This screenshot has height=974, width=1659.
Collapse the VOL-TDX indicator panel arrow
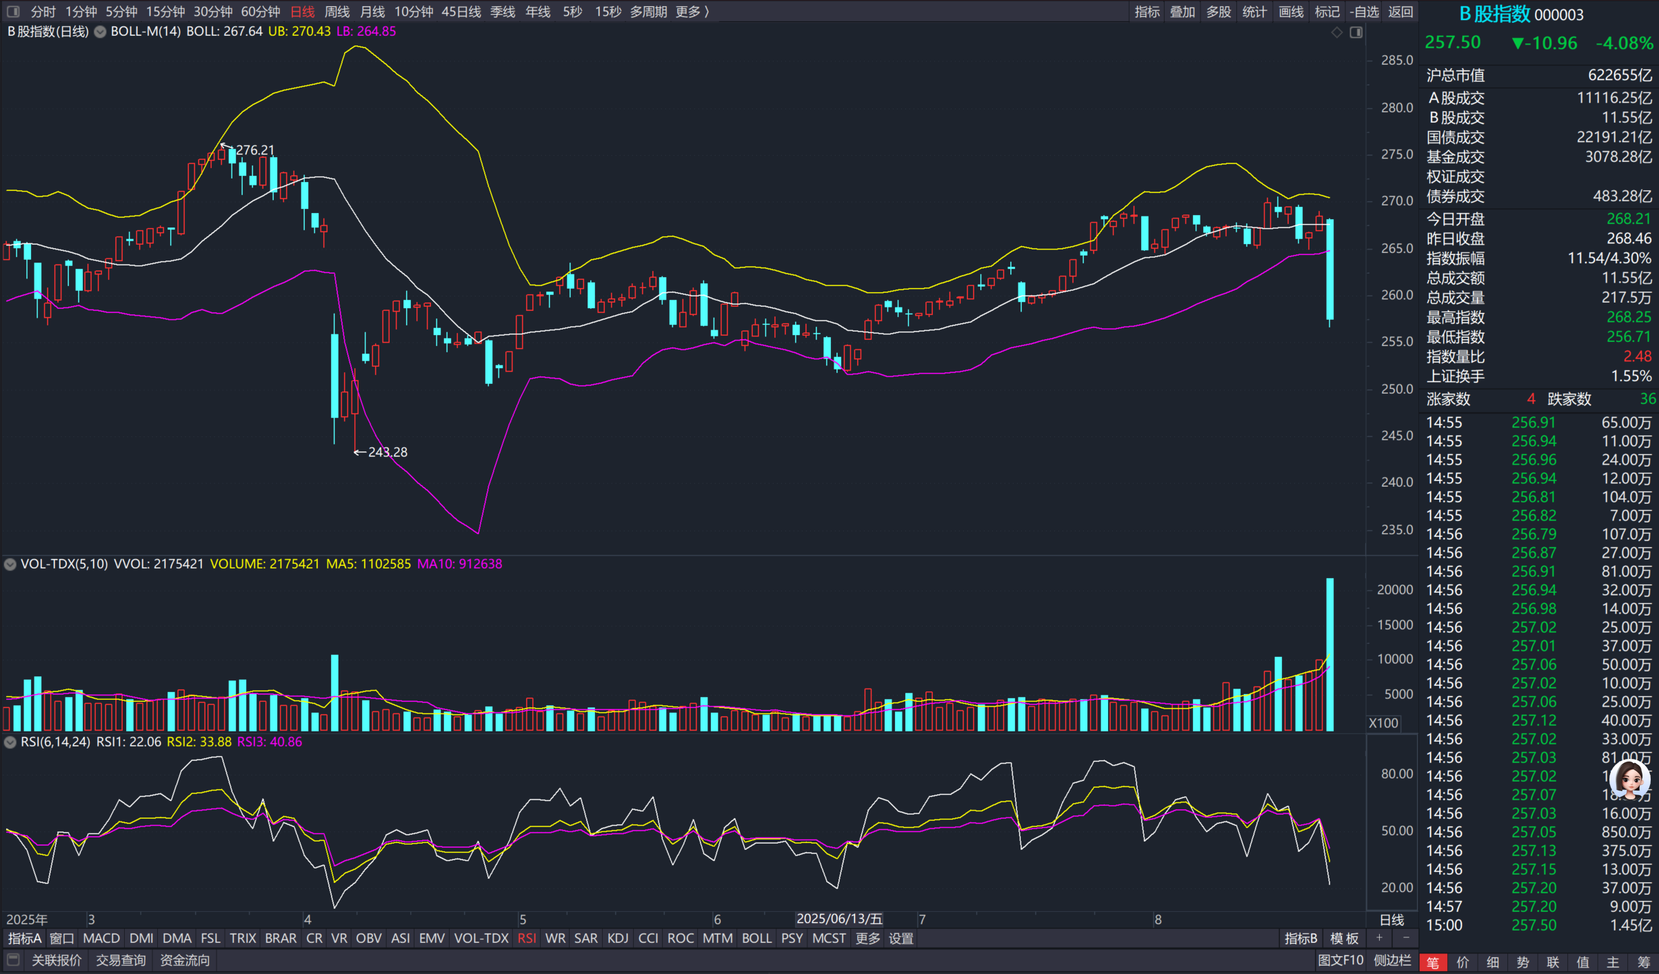[10, 564]
